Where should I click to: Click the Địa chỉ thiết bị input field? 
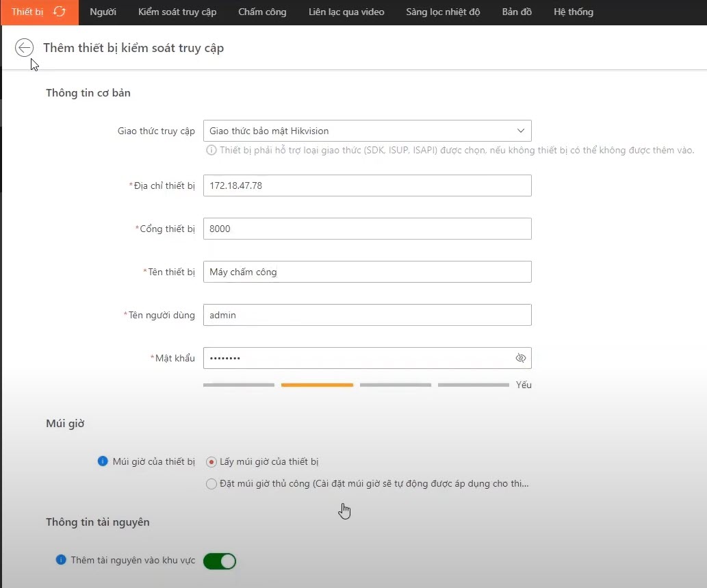click(367, 186)
